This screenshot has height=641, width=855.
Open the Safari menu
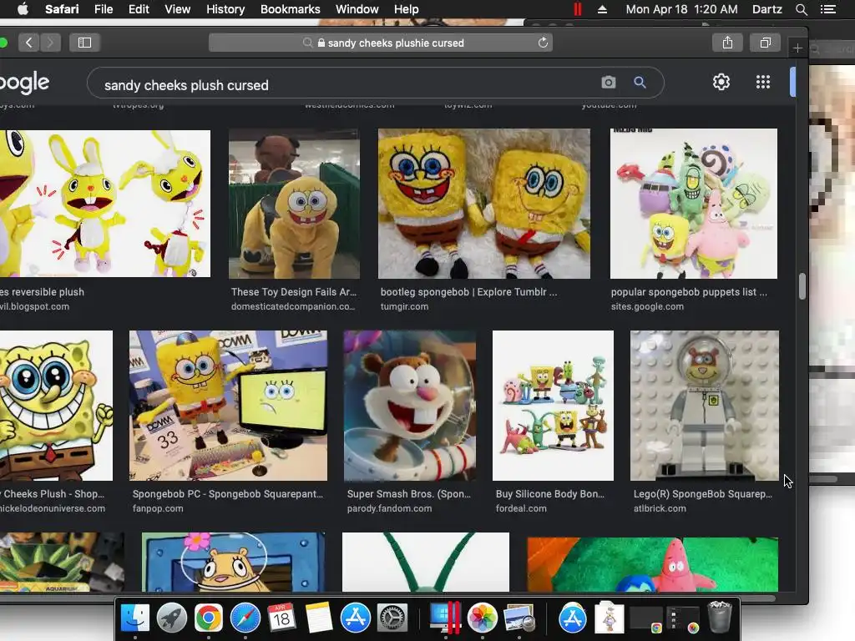pos(62,9)
